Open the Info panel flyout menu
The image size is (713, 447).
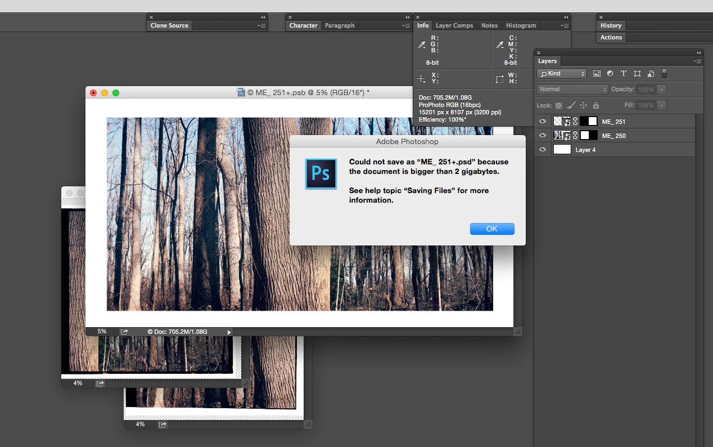(x=565, y=25)
